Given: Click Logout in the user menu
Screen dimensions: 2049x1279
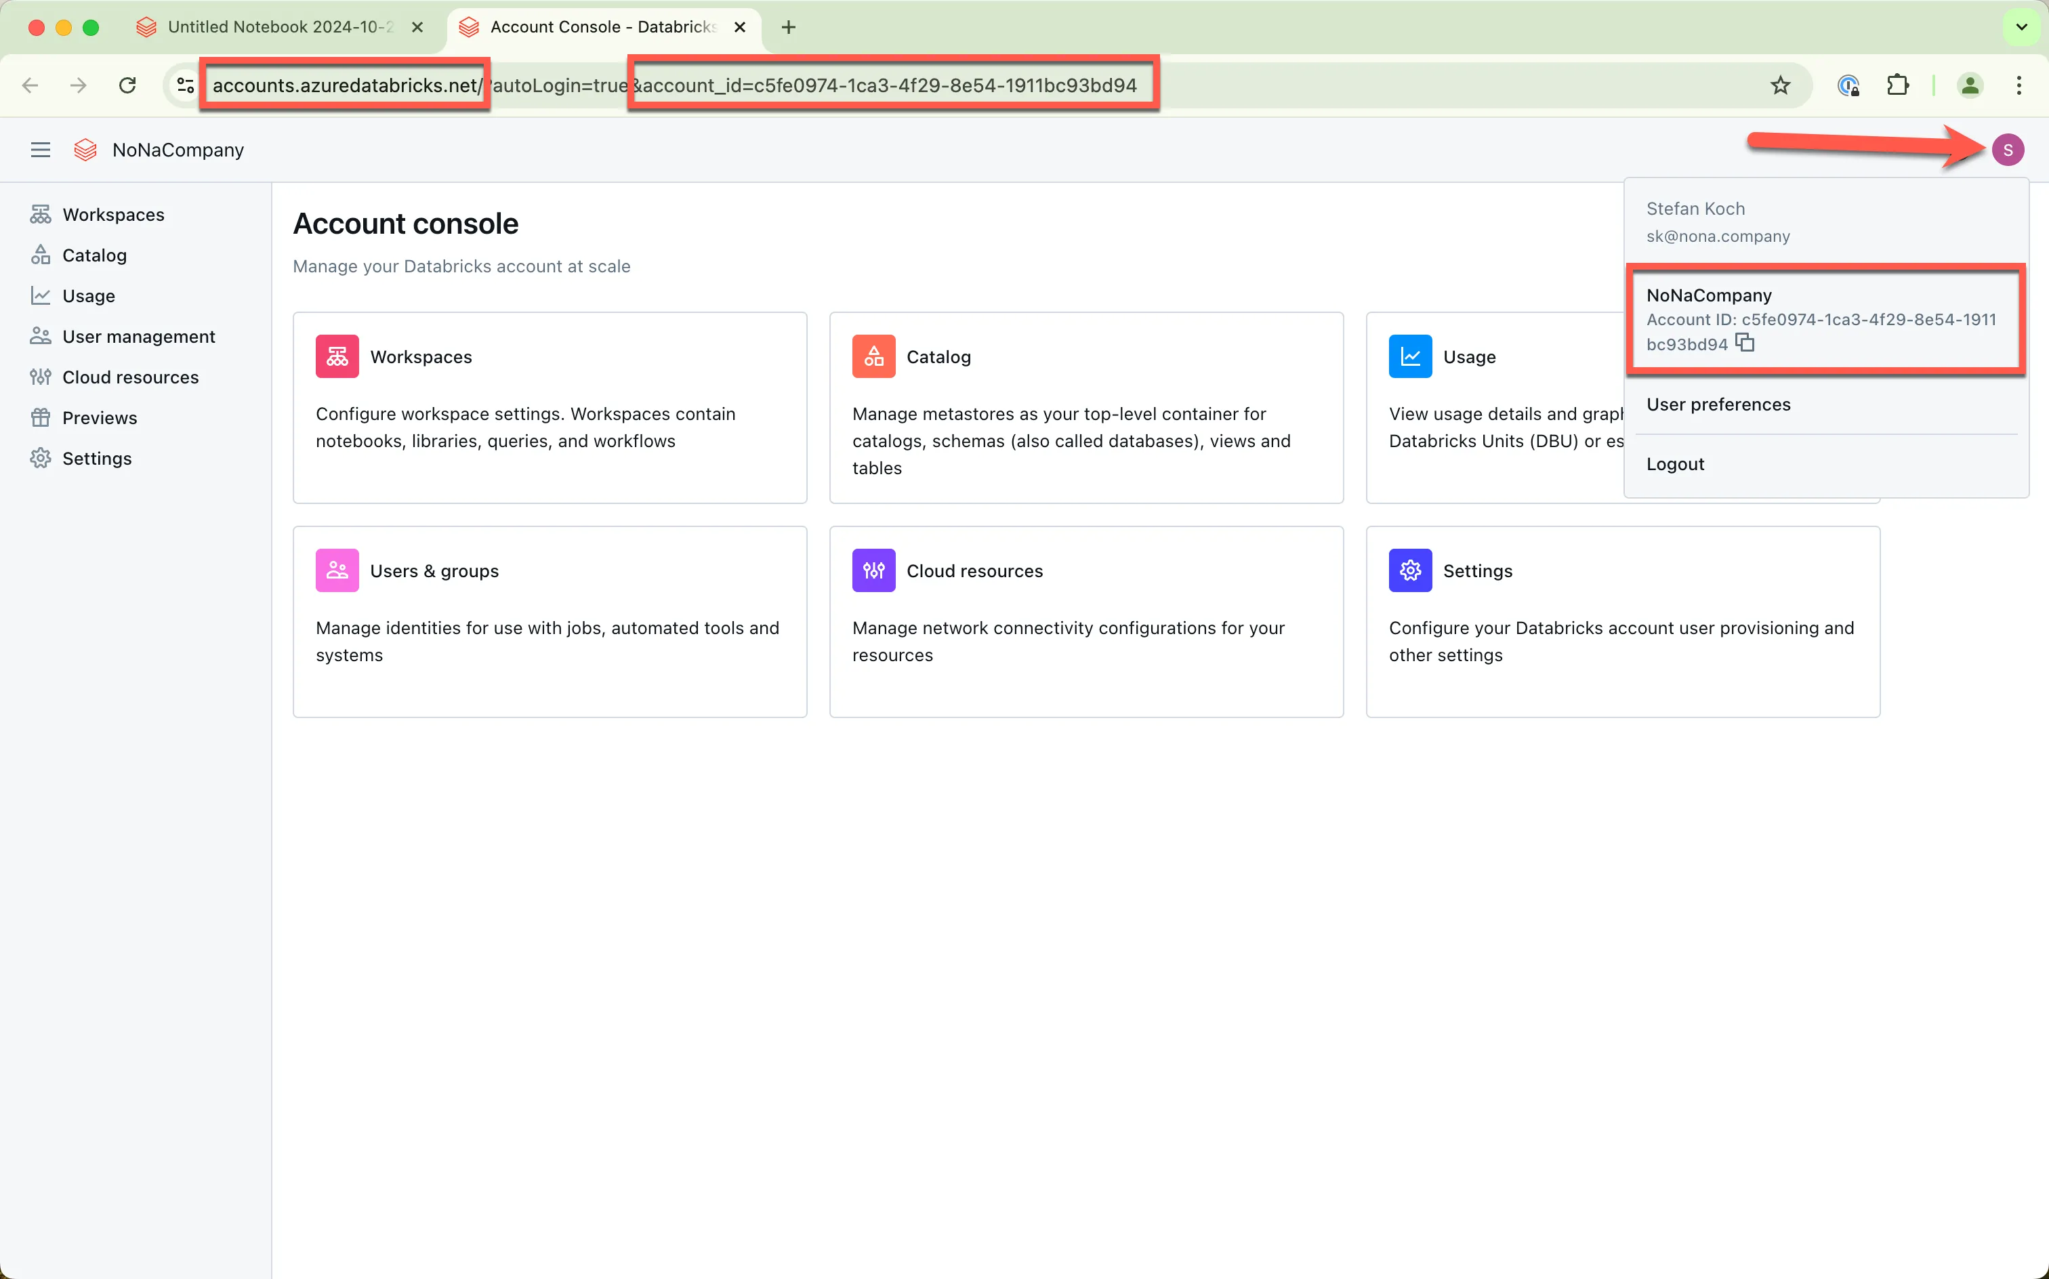Looking at the screenshot, I should [1674, 463].
